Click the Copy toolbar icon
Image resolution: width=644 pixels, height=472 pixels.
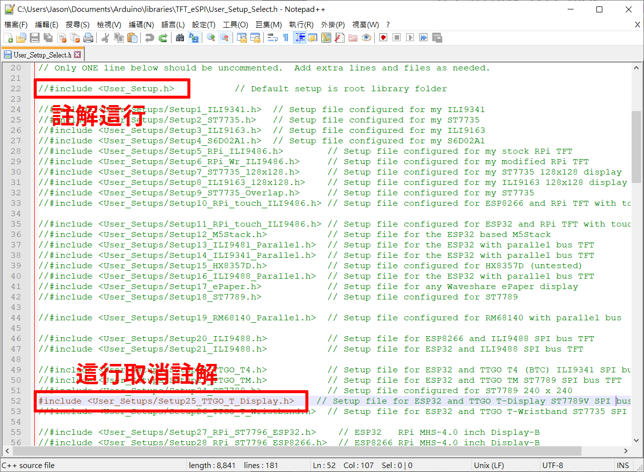click(119, 38)
